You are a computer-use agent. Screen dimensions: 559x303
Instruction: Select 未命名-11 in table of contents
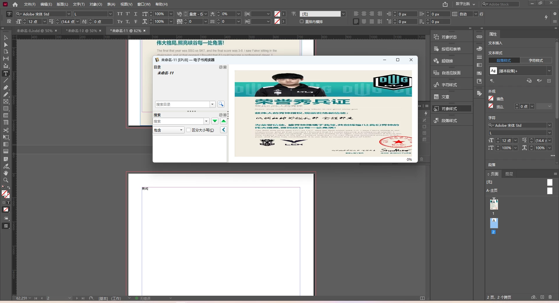tap(165, 73)
